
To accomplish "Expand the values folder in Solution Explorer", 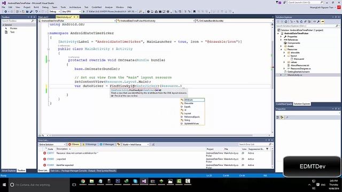I will pos(284,62).
